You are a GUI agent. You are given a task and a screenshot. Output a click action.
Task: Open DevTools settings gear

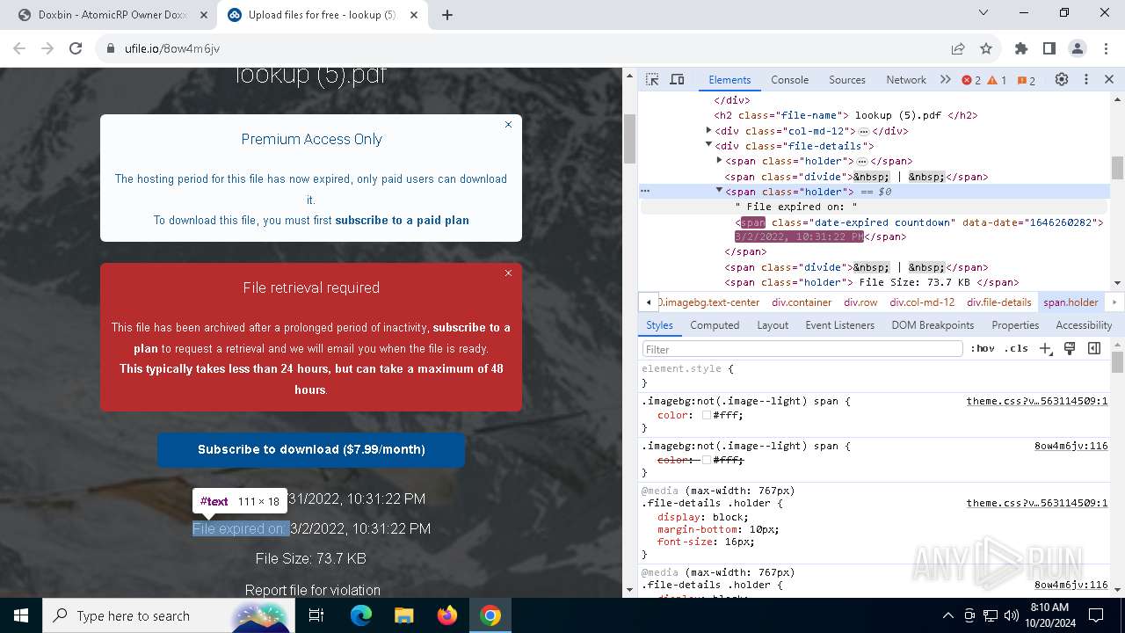point(1062,79)
